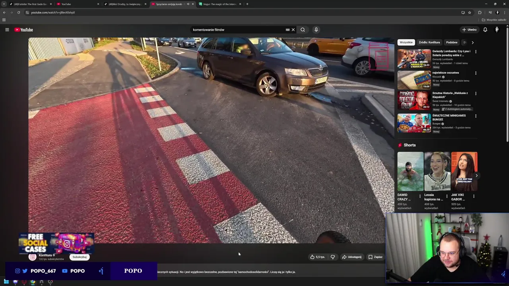The width and height of the screenshot is (509, 286).
Task: Open Gwiazdy Lombardu video thumbnail
Action: click(x=414, y=59)
